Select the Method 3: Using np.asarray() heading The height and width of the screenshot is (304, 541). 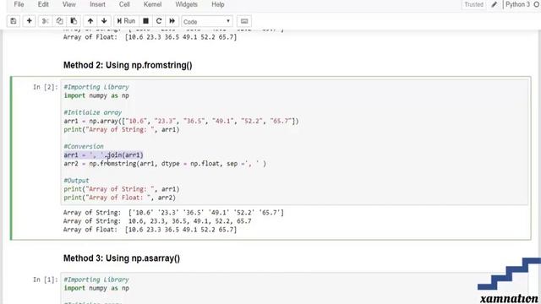pyautogui.click(x=122, y=258)
